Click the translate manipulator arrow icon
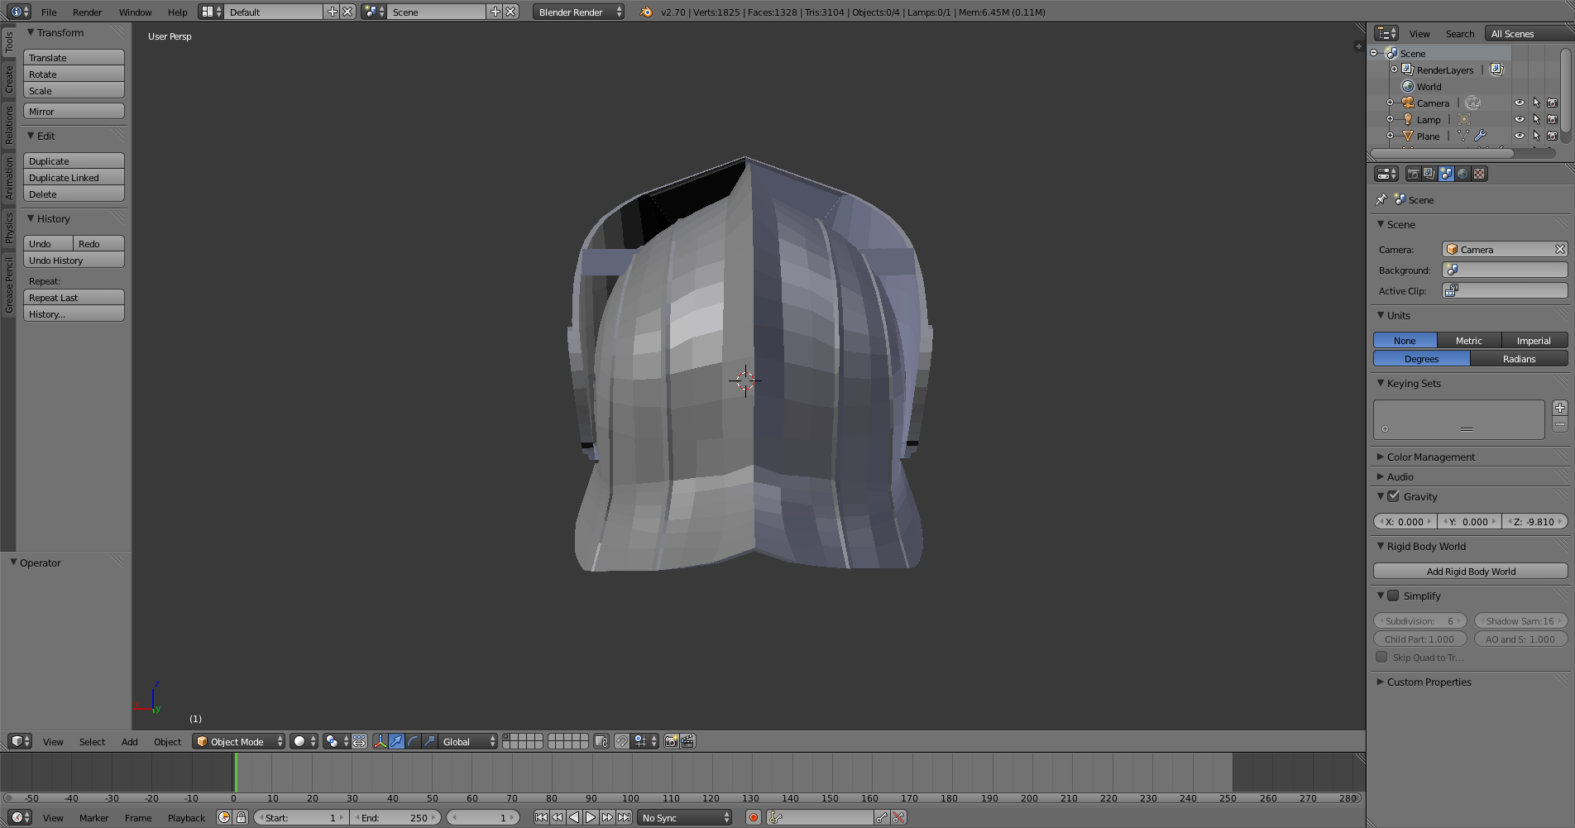The height and width of the screenshot is (828, 1575). [x=396, y=741]
